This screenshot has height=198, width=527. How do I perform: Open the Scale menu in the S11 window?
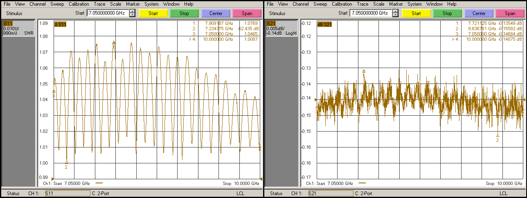pyautogui.click(x=116, y=4)
